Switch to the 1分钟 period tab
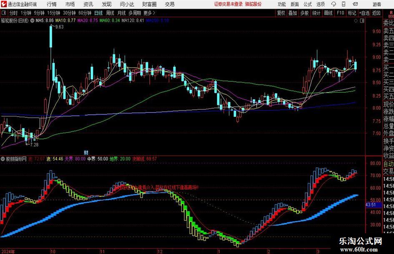394x254 pixels. pos(26,13)
